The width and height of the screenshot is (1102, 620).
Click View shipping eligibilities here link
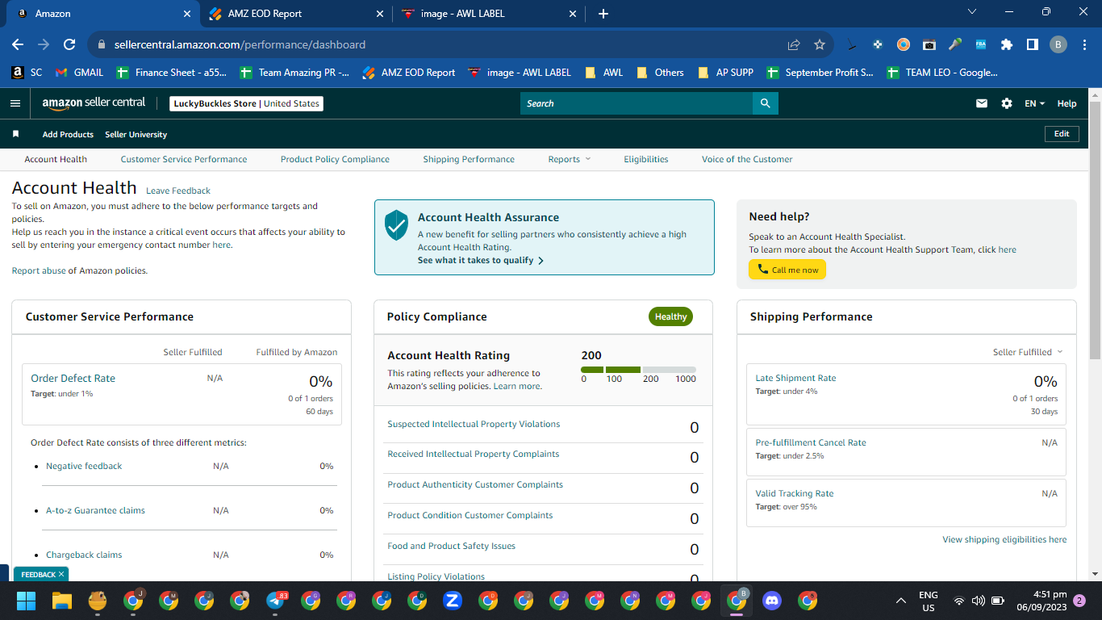(x=1004, y=539)
